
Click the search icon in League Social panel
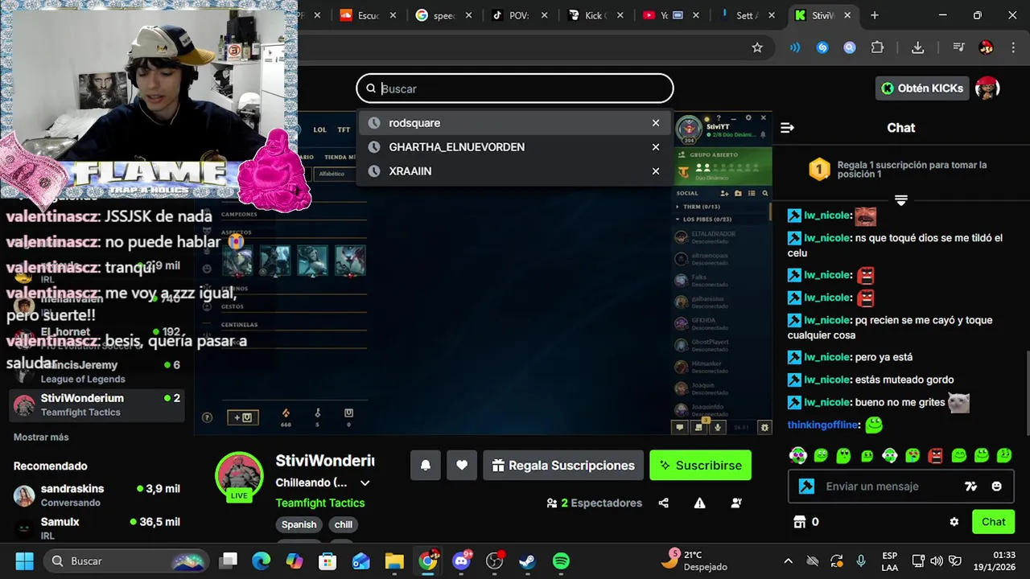coord(765,193)
